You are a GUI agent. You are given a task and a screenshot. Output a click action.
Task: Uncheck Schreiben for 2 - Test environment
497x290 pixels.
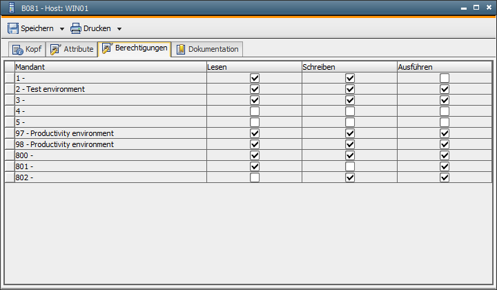point(350,89)
